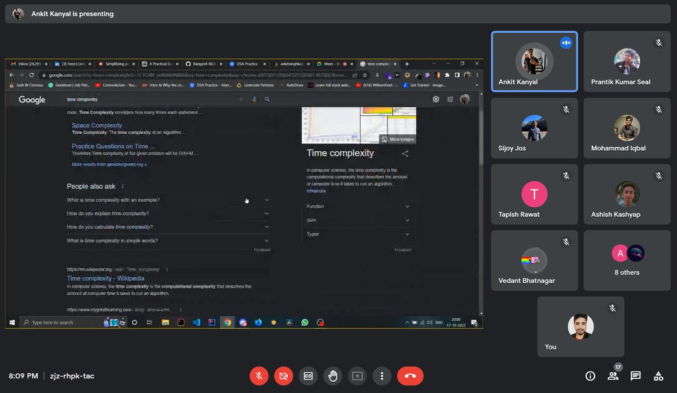The height and width of the screenshot is (393, 677).
Task: Open the Google apps grid
Action: point(450,99)
